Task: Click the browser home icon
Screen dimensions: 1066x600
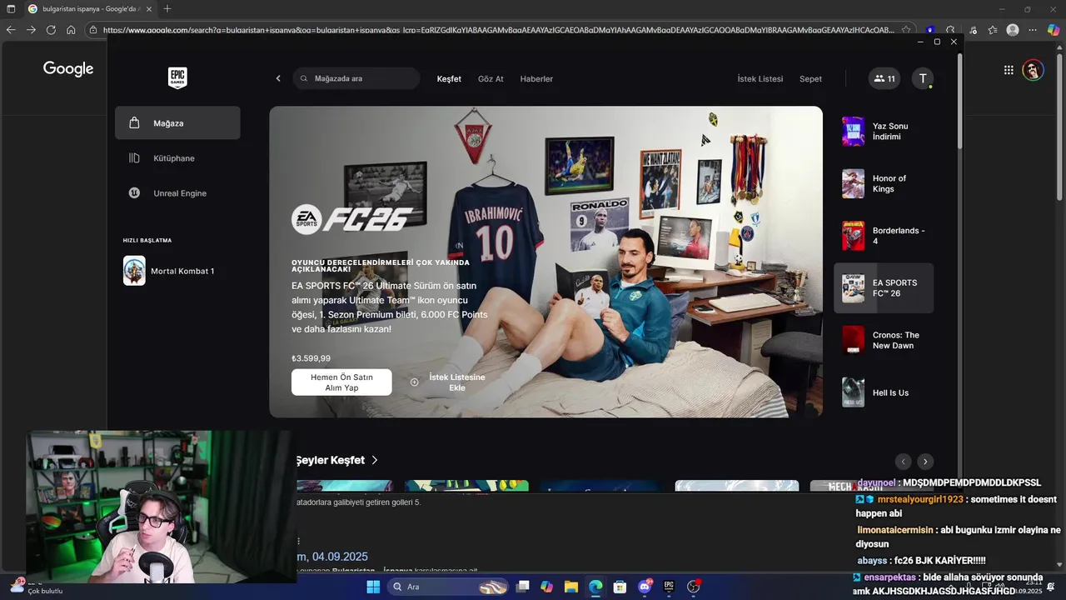Action: (x=71, y=30)
